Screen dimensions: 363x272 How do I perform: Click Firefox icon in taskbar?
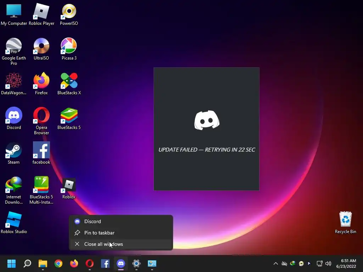74,263
